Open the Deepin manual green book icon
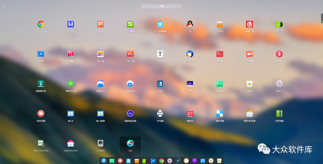323x164 pixels. coord(41,84)
